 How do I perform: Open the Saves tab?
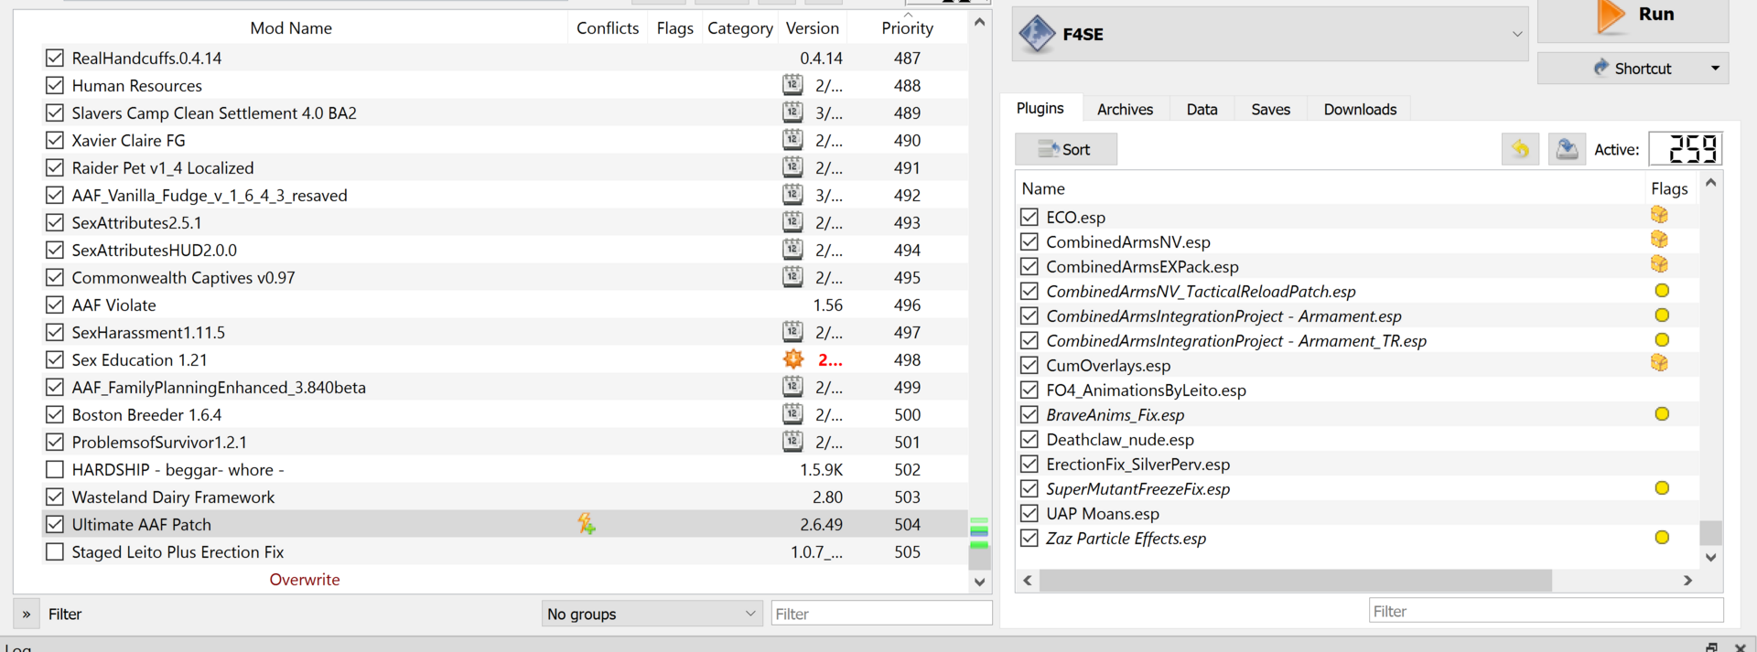[1270, 109]
